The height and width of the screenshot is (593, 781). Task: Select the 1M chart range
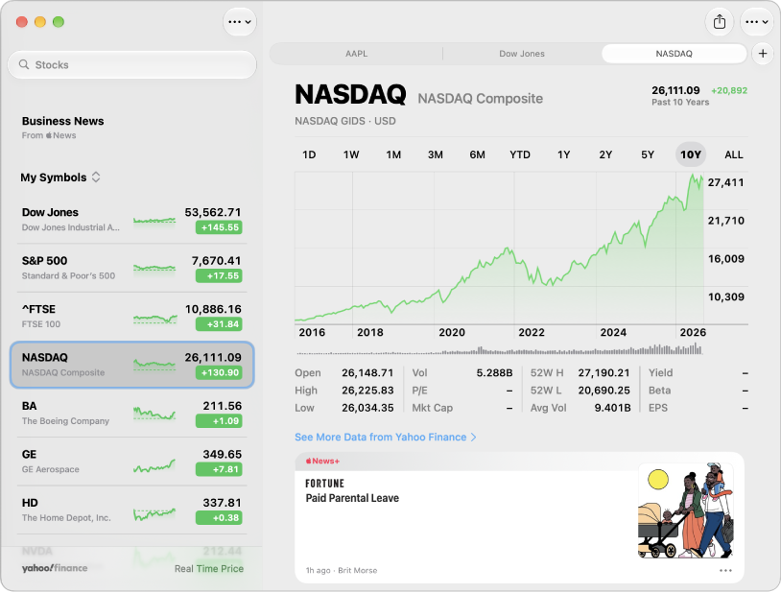coord(393,154)
